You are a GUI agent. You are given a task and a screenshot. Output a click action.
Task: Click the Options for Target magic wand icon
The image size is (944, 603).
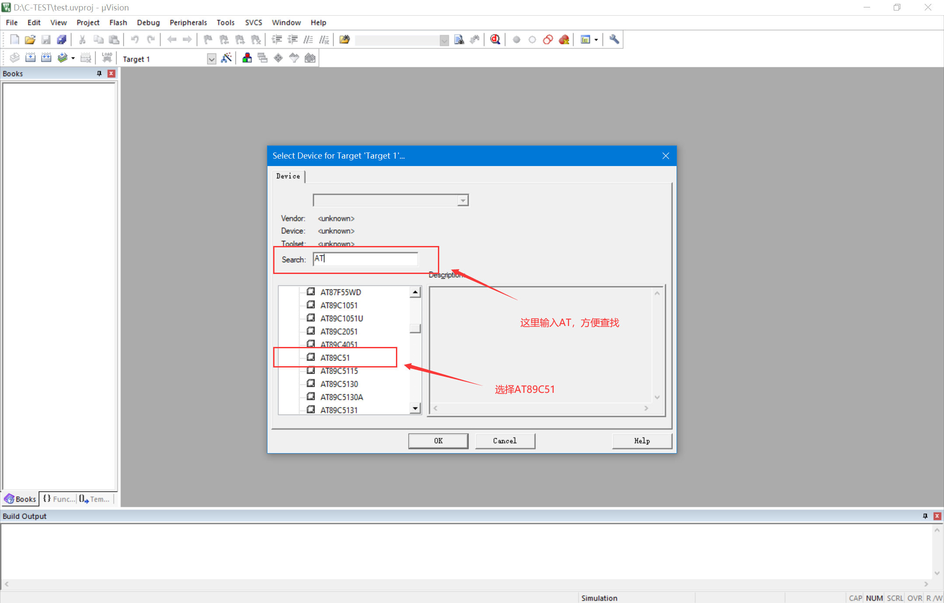pyautogui.click(x=226, y=58)
